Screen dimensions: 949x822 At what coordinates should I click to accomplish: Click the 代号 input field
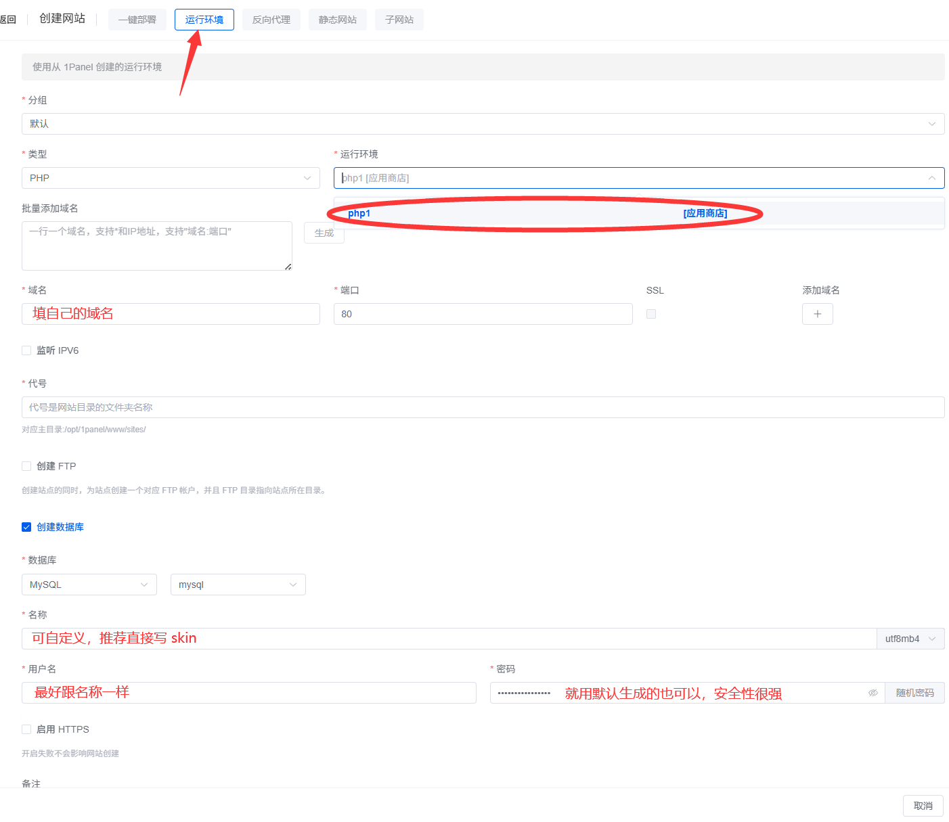point(483,407)
